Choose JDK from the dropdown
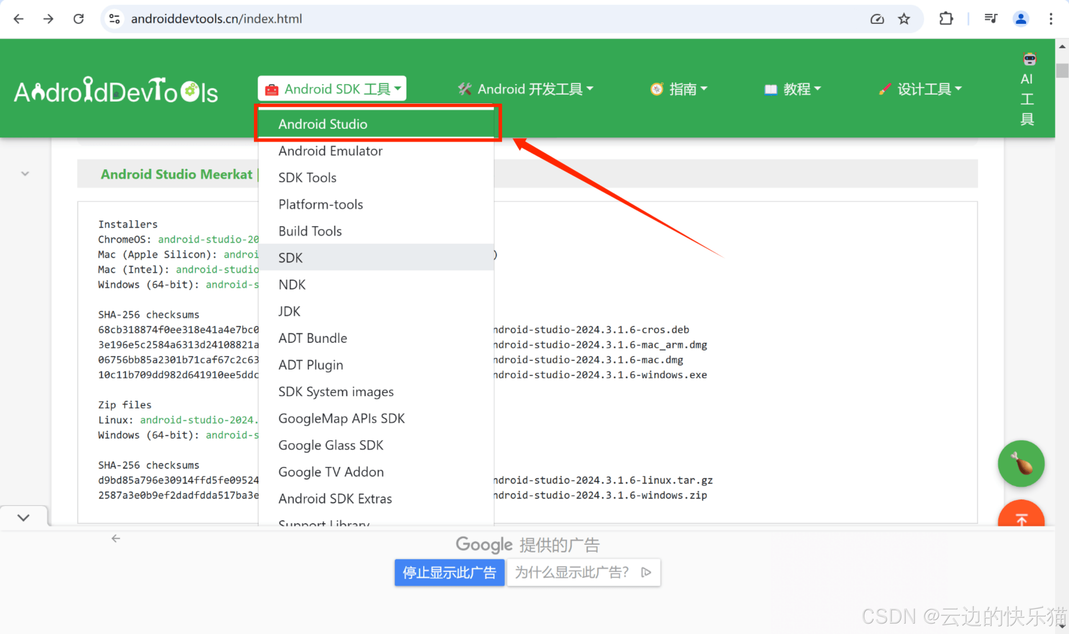The height and width of the screenshot is (634, 1069). tap(376, 311)
